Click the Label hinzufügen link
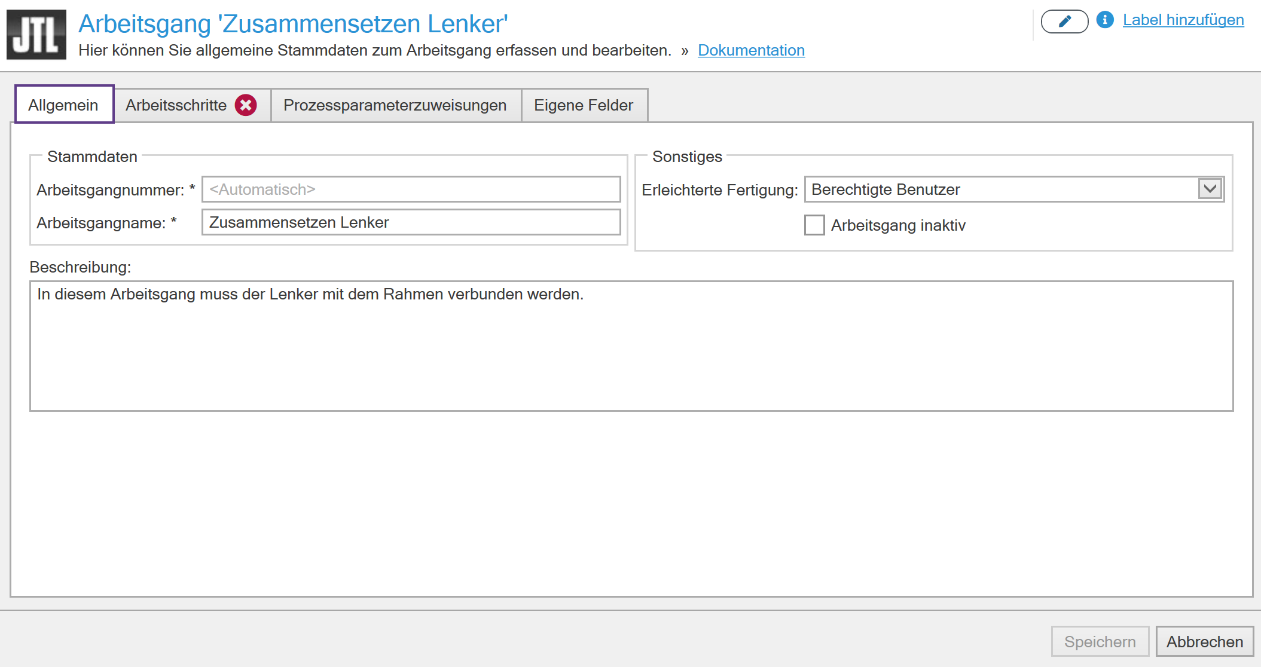The image size is (1261, 667). pos(1183,20)
